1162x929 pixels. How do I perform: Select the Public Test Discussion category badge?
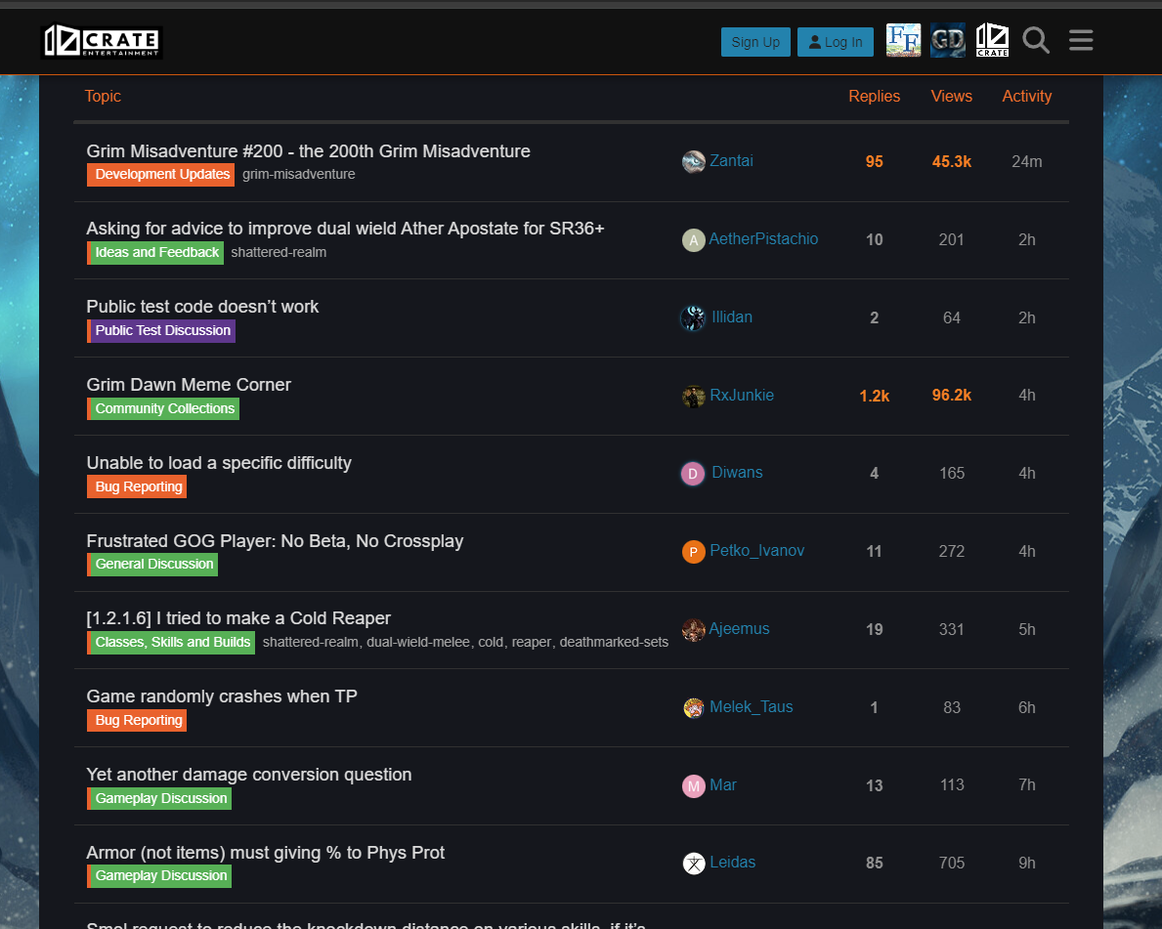pyautogui.click(x=161, y=330)
